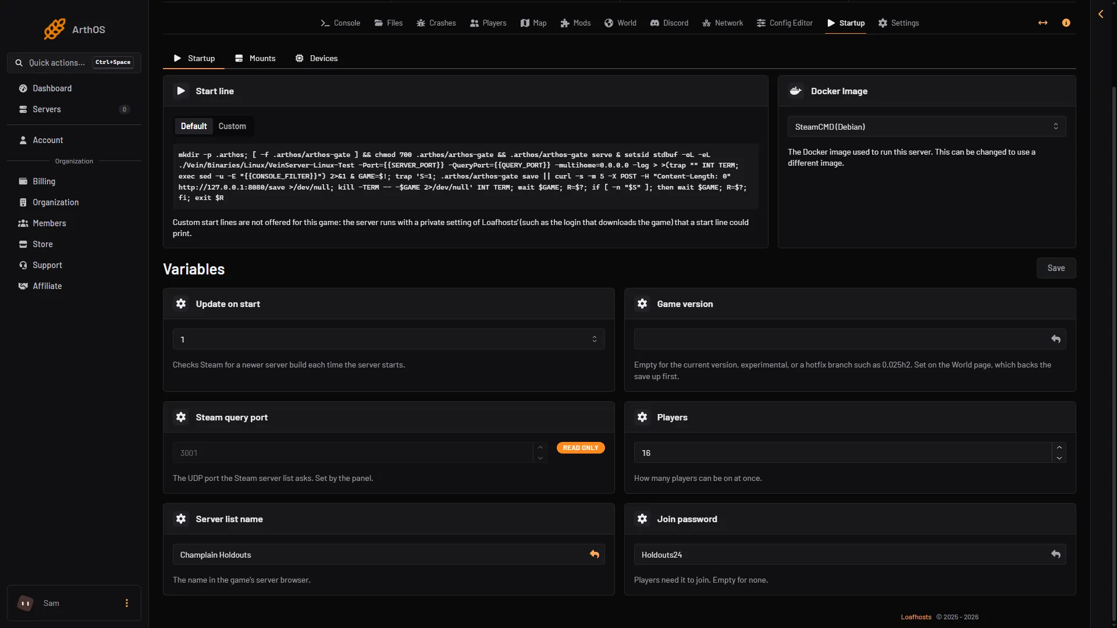The height and width of the screenshot is (628, 1117).
Task: Click the ArthOS wheat logo icon
Action: (x=55, y=29)
